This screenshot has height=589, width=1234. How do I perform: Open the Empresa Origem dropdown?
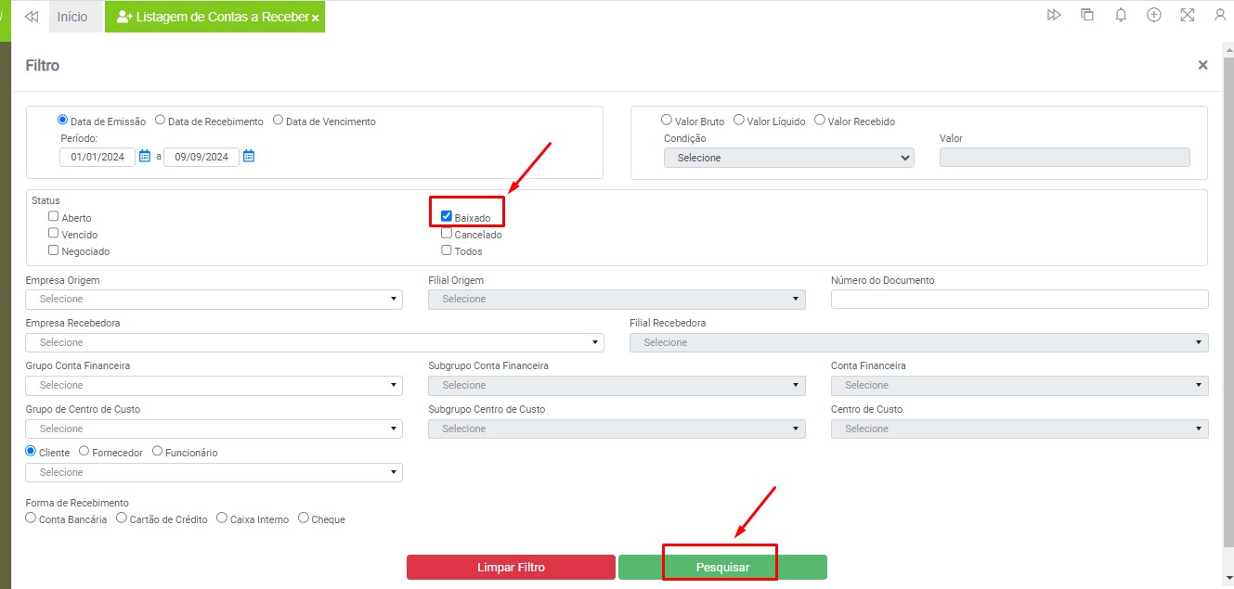click(x=214, y=299)
